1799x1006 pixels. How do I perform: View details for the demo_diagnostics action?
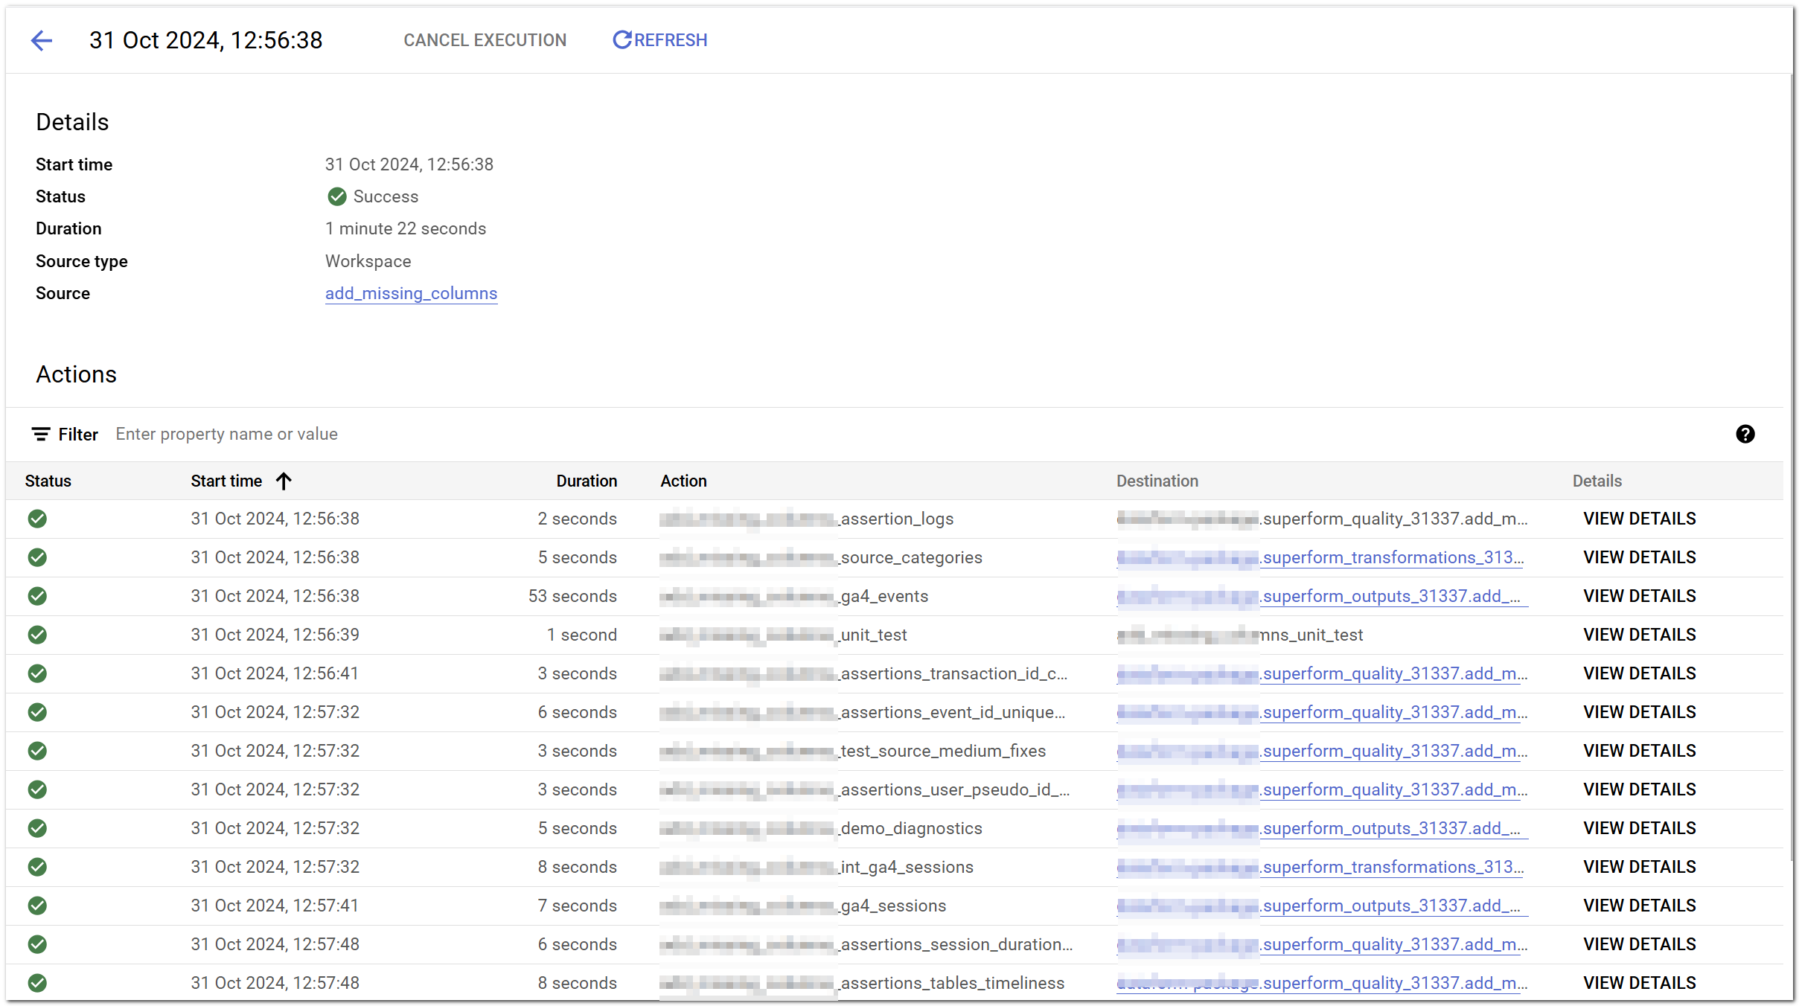[x=1639, y=828]
